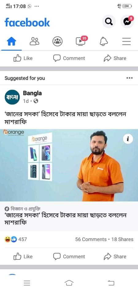Open the 56 Comments link
This screenshot has width=138, height=291.
[91, 240]
